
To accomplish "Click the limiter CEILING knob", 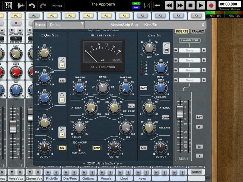I will click(161, 88).
